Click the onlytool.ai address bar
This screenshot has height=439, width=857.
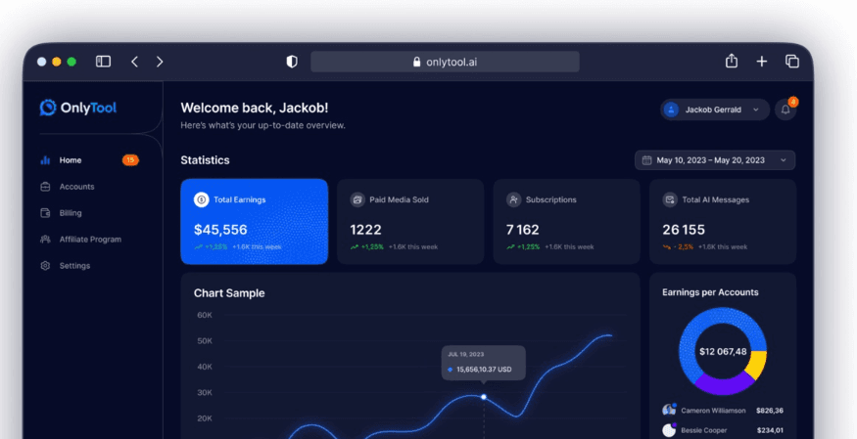[445, 62]
